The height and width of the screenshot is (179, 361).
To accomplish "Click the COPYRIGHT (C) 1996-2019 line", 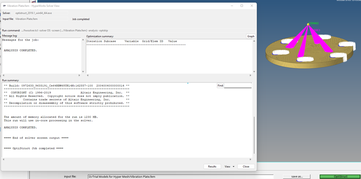I will point(66,93).
